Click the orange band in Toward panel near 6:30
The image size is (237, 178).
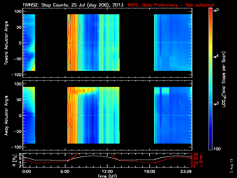point(73,42)
